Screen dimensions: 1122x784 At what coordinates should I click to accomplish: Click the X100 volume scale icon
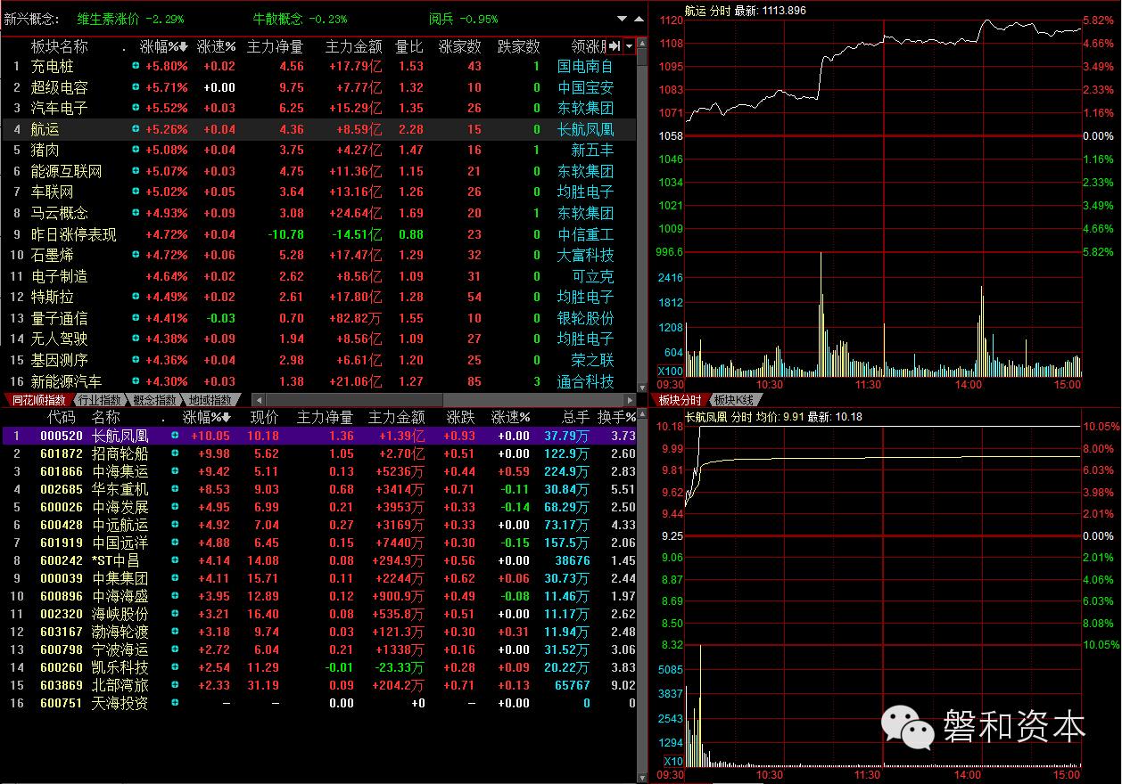(670, 372)
